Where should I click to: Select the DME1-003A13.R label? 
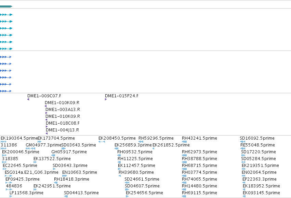pyautogui.click(x=63, y=110)
